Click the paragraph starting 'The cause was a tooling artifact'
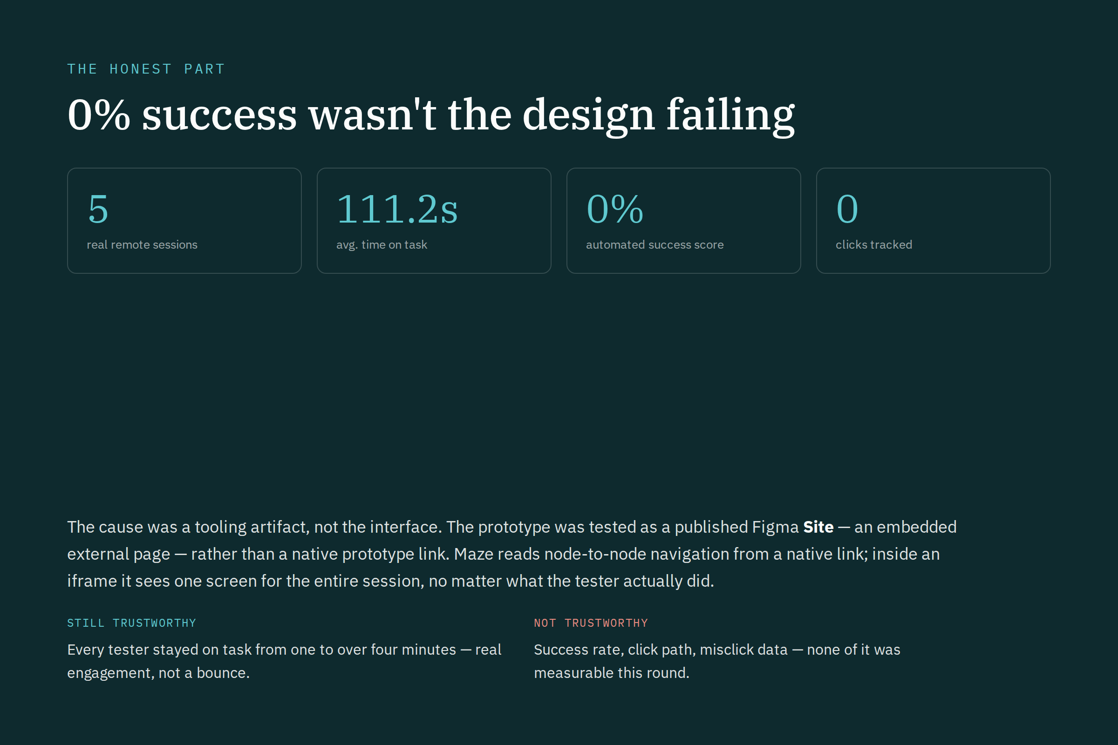Image resolution: width=1118 pixels, height=745 pixels. coord(511,554)
